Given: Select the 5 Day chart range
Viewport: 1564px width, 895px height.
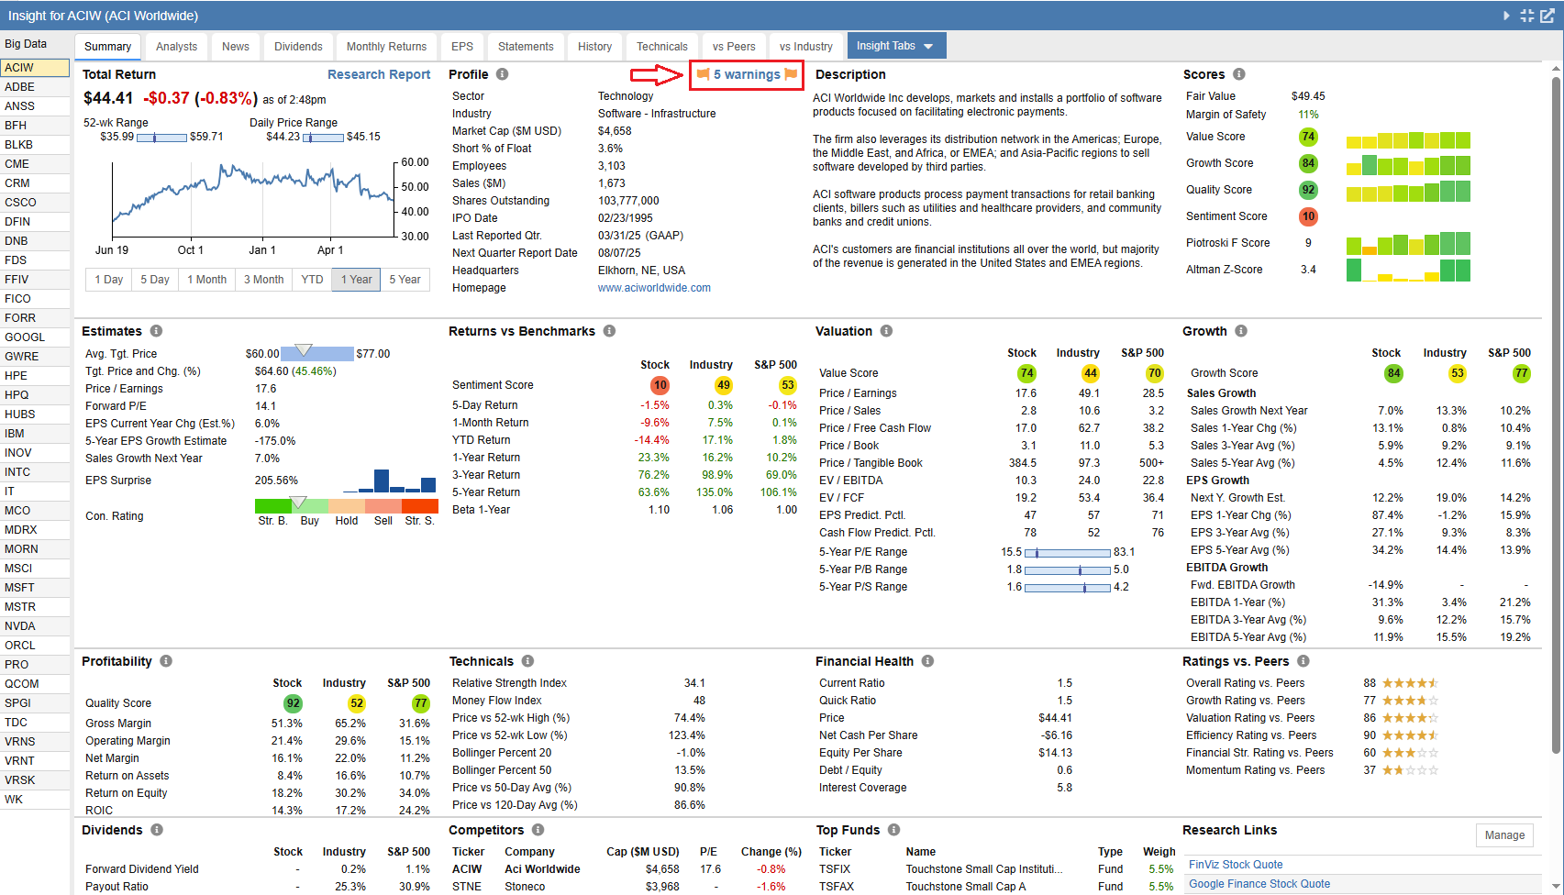Looking at the screenshot, I should [x=155, y=280].
